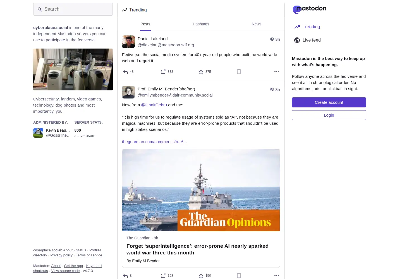Viewport: 402px width, 279px height.
Task: Open Prof. Emily M. Bender's avatar
Action: (x=128, y=92)
